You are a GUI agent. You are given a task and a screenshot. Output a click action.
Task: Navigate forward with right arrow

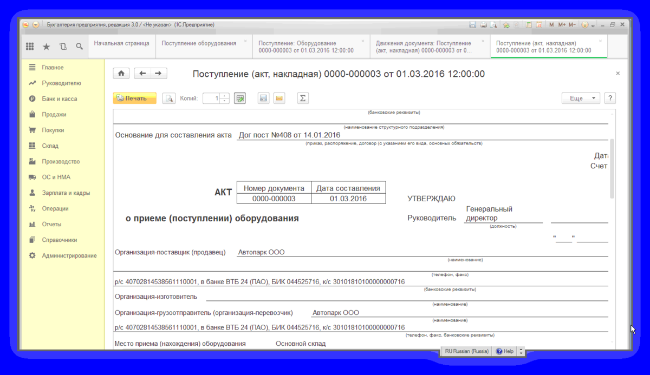pyautogui.click(x=159, y=74)
